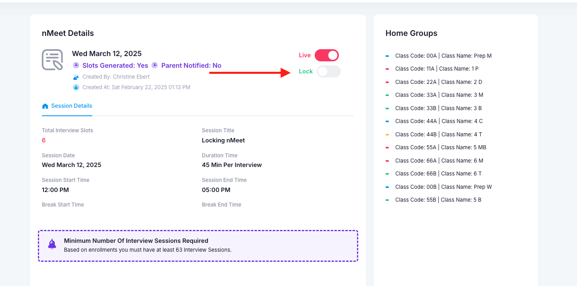This screenshot has height=286, width=577.
Task: Click the Slots Generated status icon
Action: (76, 65)
